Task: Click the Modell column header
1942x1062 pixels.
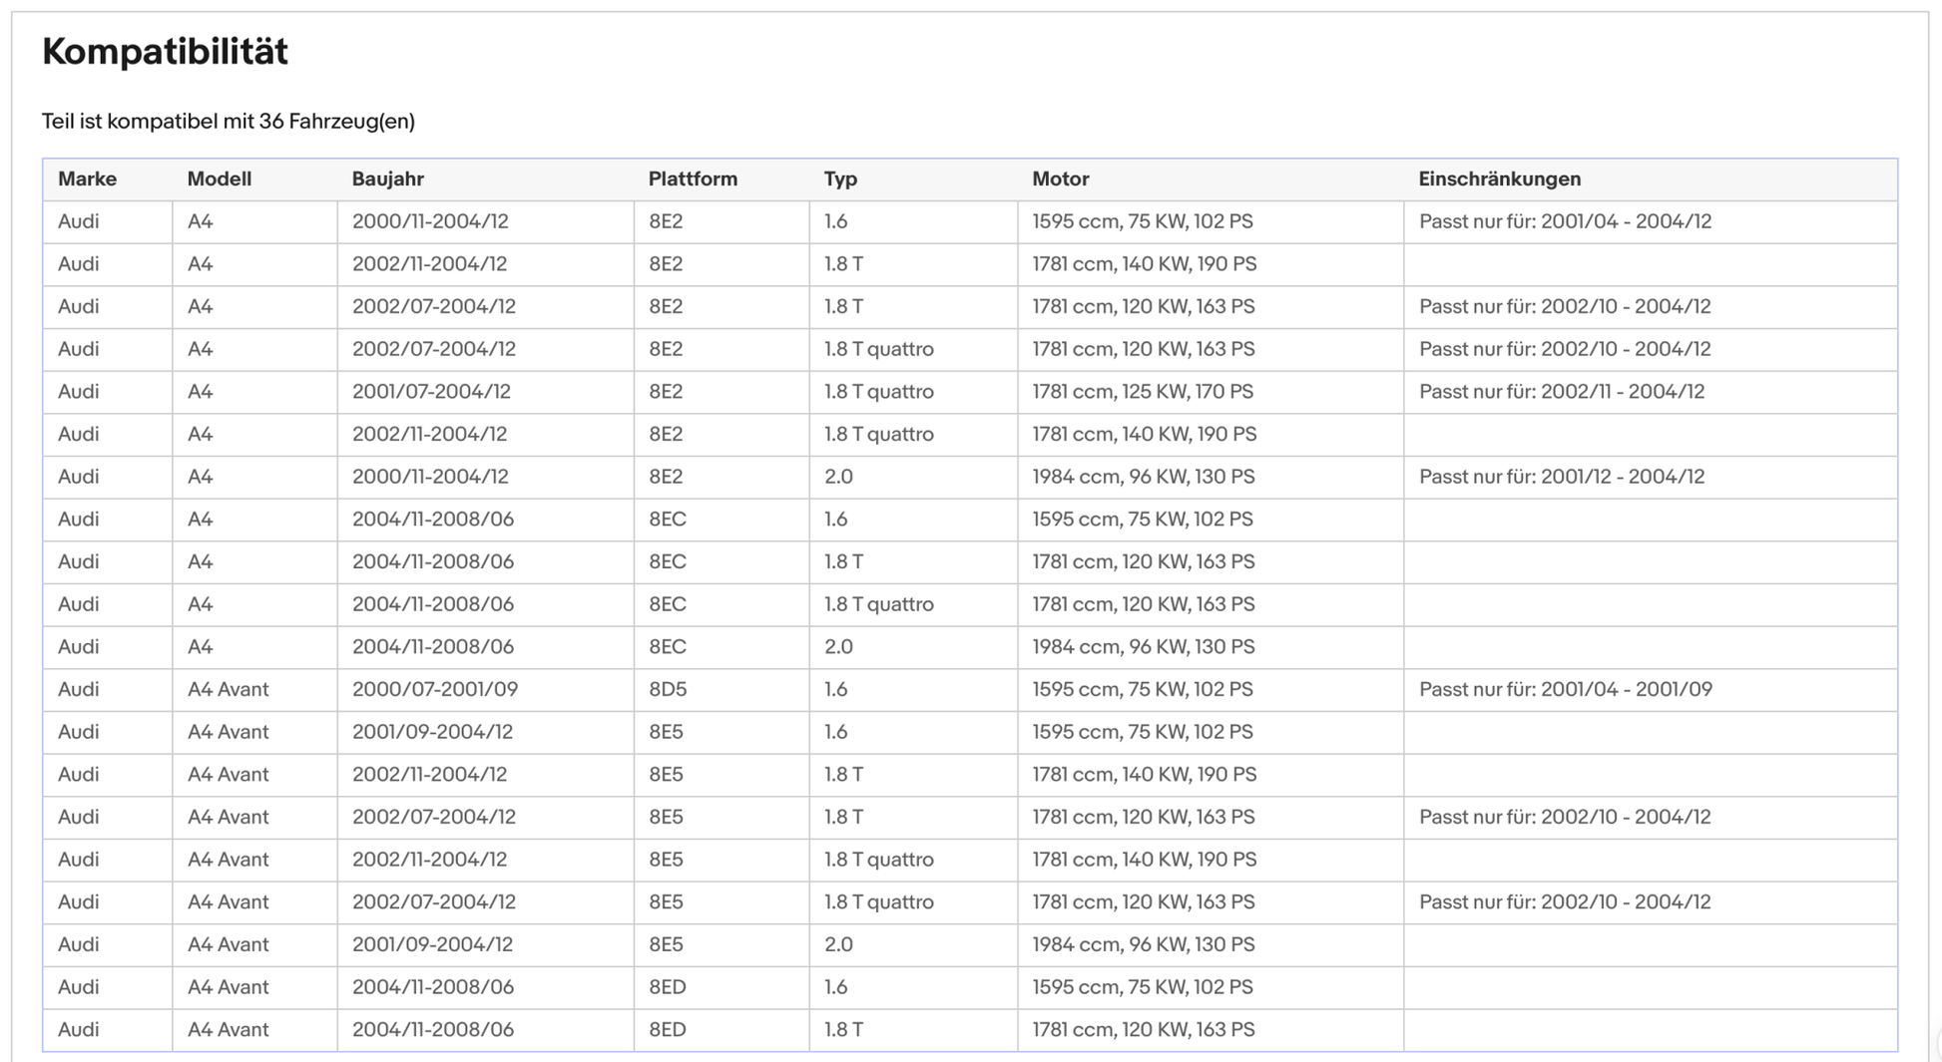Action: 219,179
